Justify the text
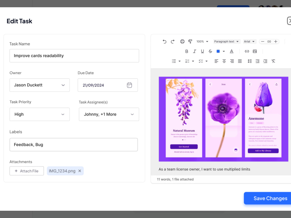The image size is (291, 218). pos(240,61)
